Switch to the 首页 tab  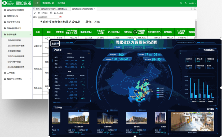38,9
